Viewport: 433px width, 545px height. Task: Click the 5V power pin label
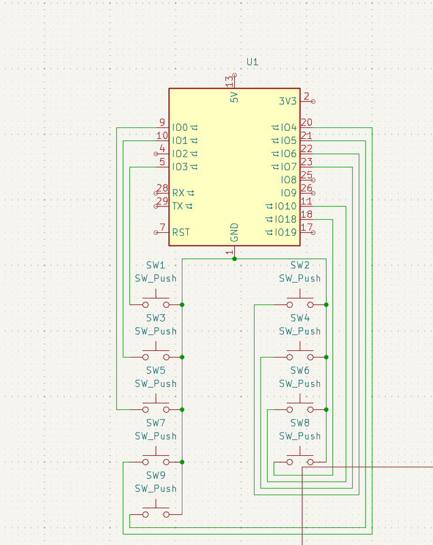[x=234, y=97]
